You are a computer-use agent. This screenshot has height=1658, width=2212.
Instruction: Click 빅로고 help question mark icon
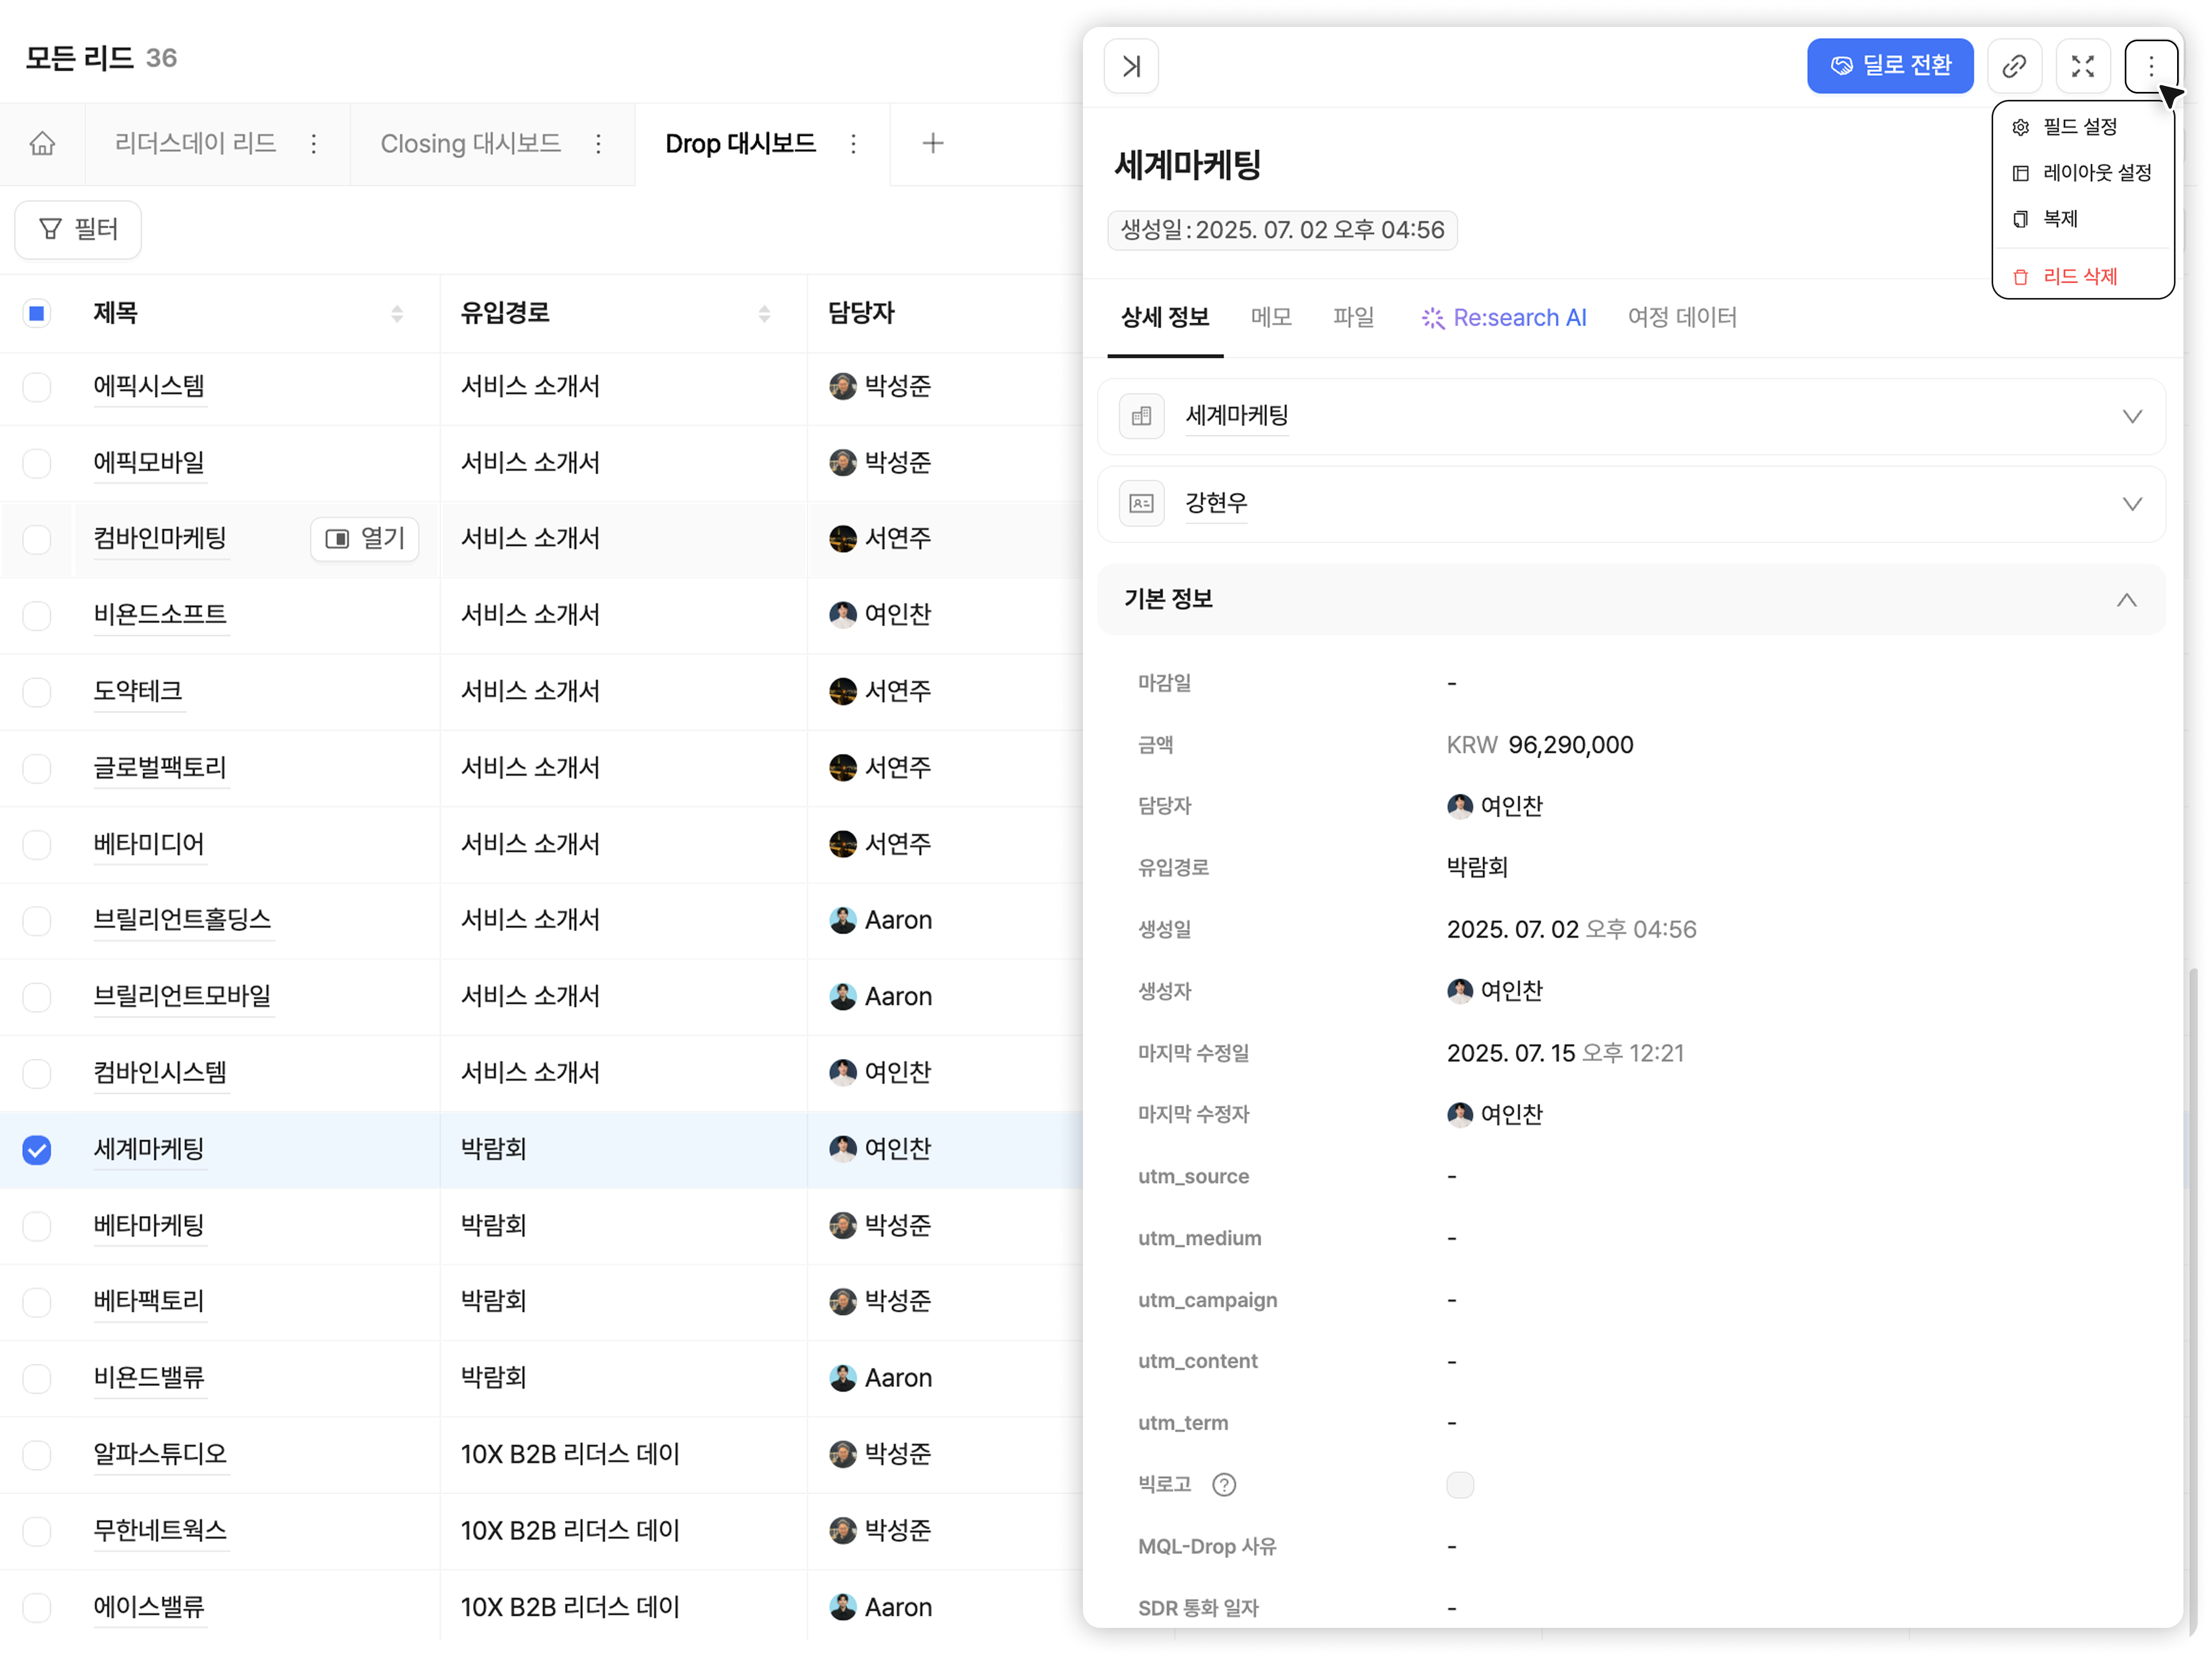click(x=1223, y=1485)
